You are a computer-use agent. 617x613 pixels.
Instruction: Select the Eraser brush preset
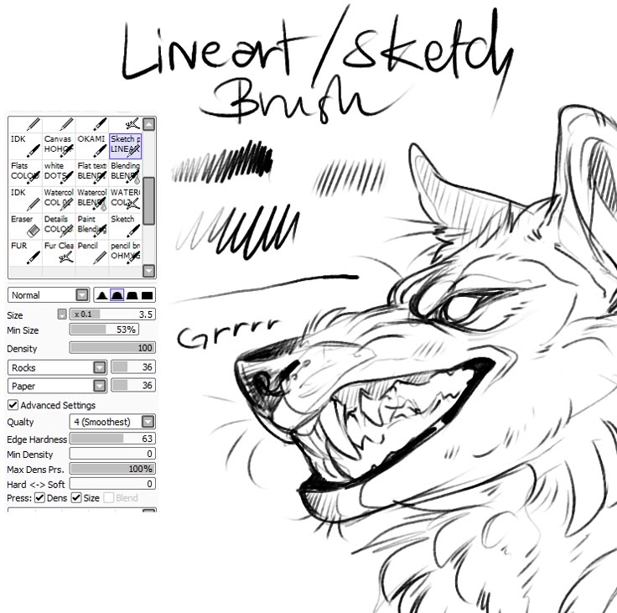tap(25, 226)
